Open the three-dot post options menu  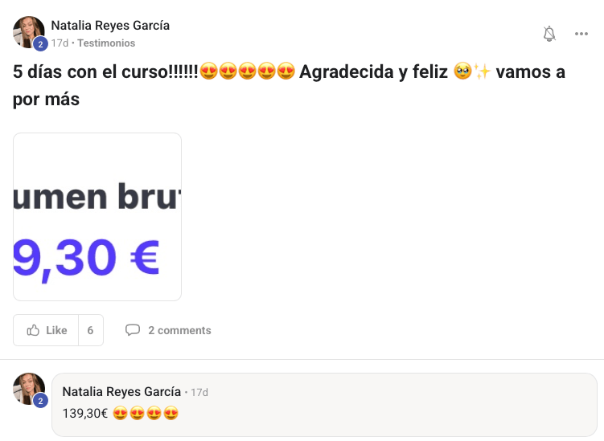[581, 34]
